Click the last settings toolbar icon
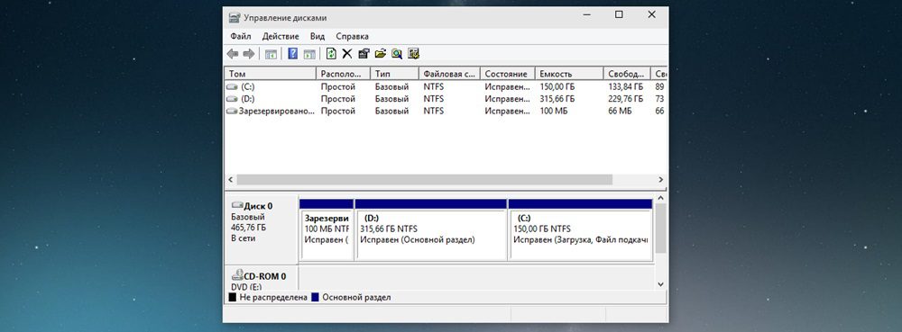The height and width of the screenshot is (332, 902). coord(414,54)
